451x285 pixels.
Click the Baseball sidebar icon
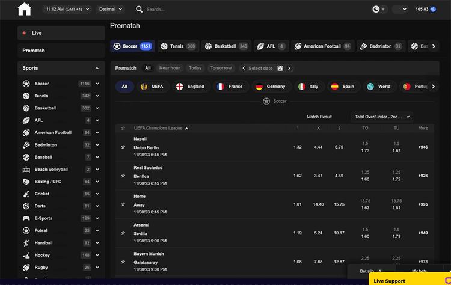point(26,157)
